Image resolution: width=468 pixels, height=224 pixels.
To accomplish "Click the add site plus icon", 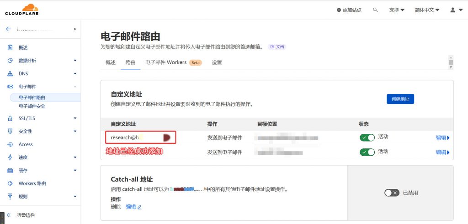I will click(x=339, y=10).
